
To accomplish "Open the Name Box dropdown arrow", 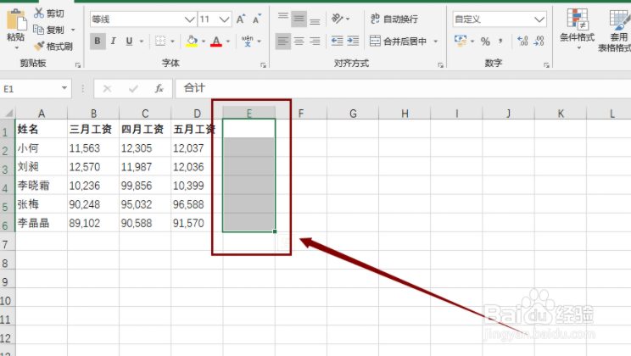I will (x=64, y=88).
